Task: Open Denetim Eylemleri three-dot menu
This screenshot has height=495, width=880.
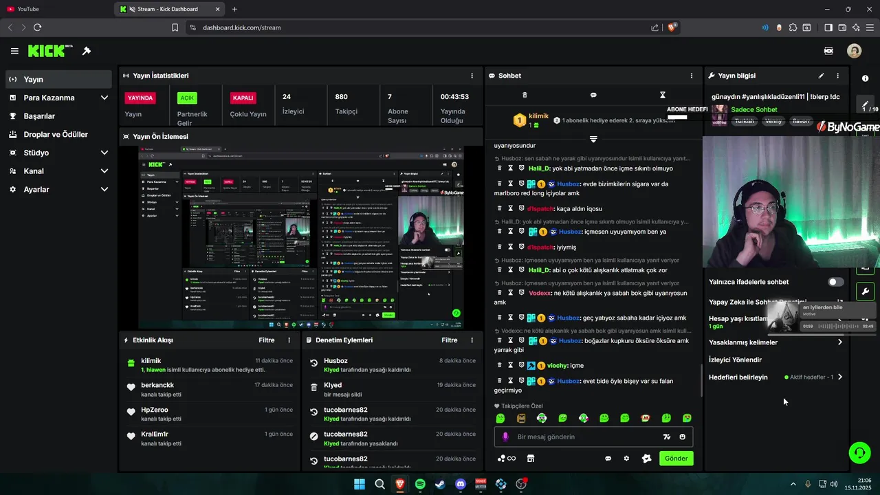Action: pyautogui.click(x=472, y=340)
